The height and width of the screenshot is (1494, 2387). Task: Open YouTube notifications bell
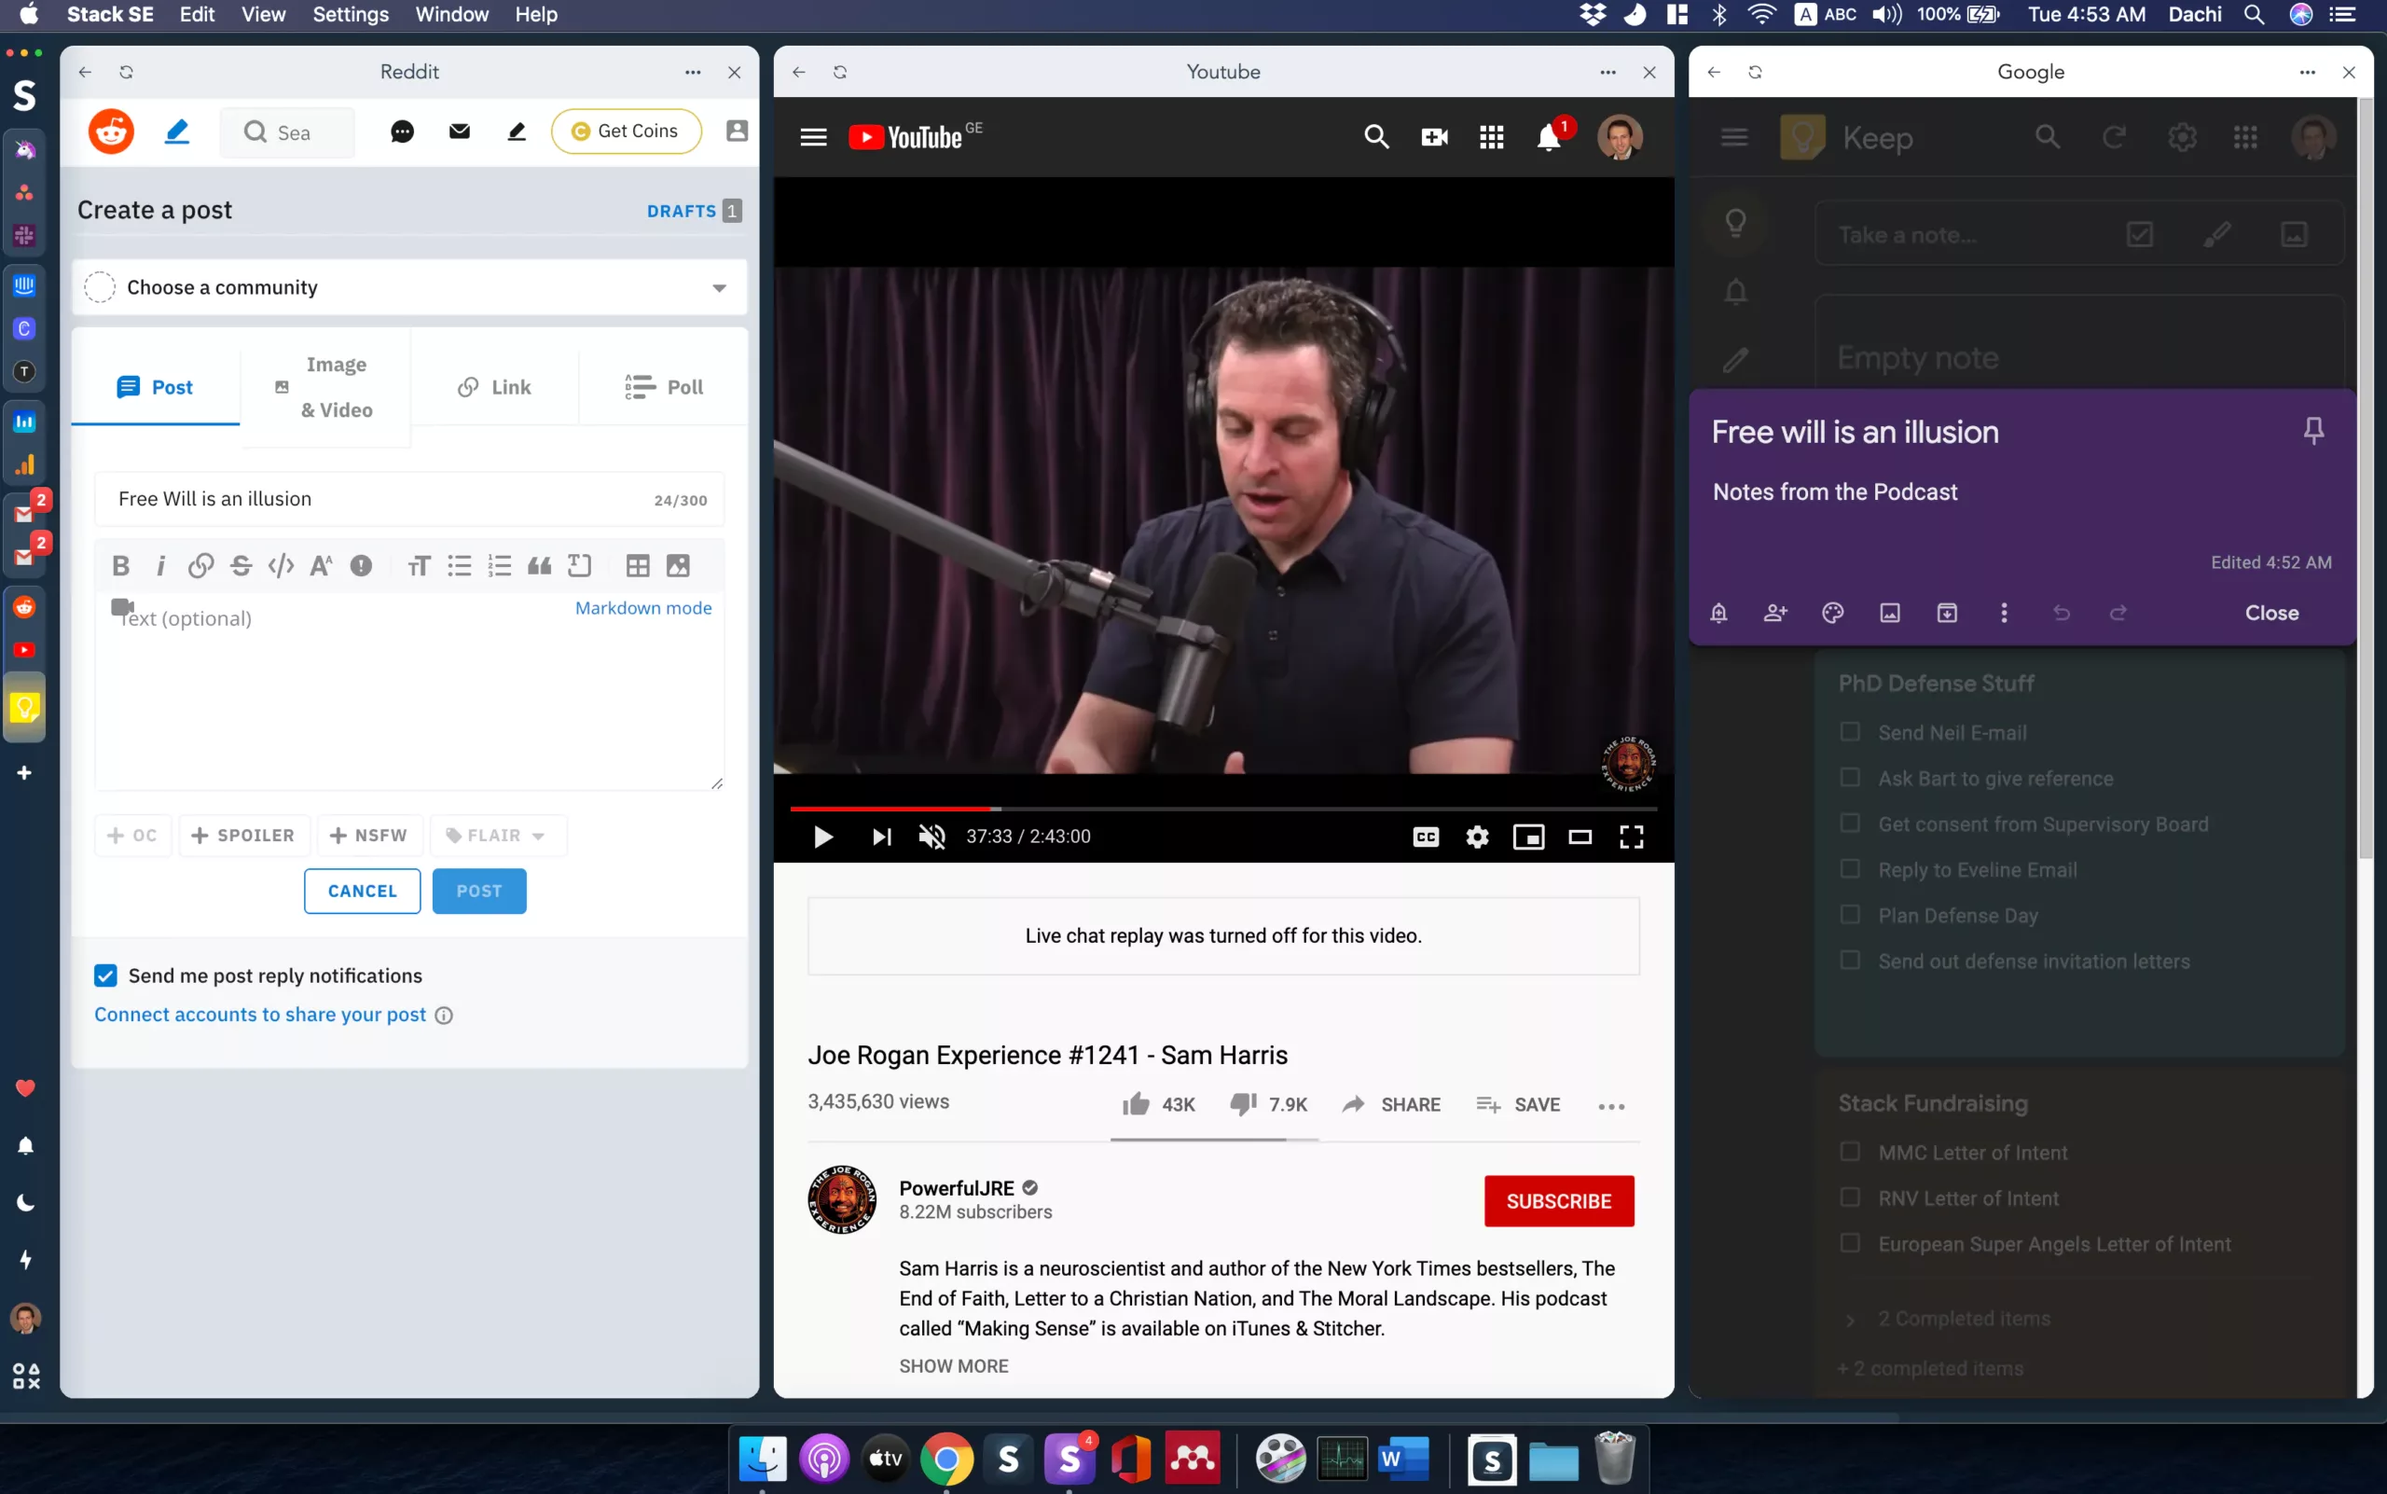click(1548, 137)
